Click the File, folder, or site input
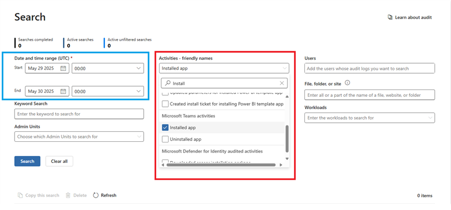Screen dimensions: 451x210 click(x=370, y=95)
